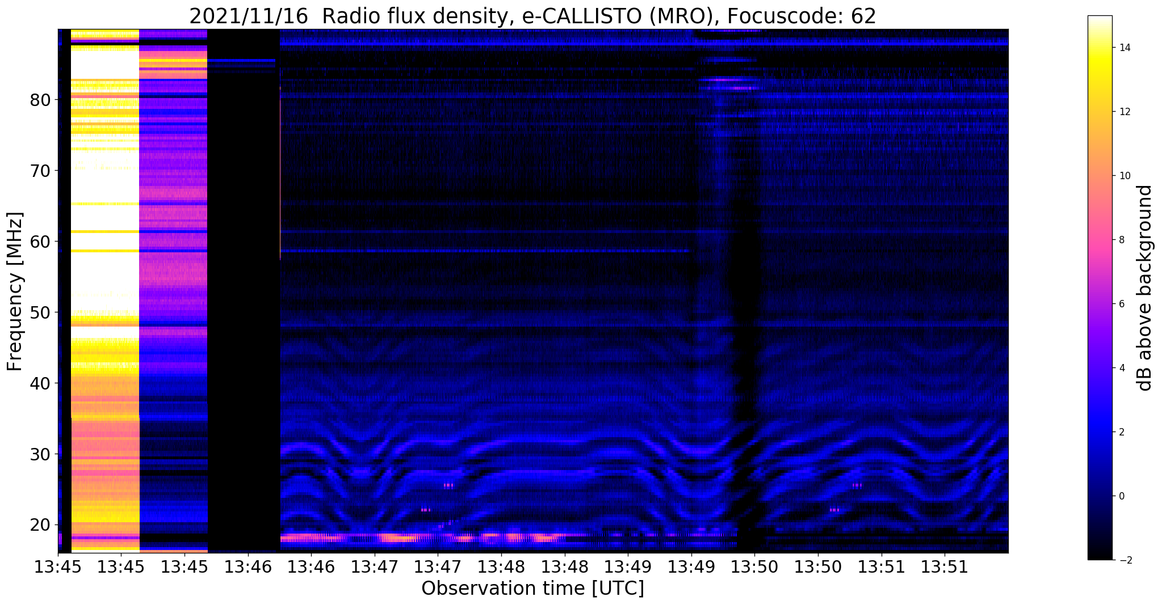1162x605 pixels.
Task: Click the 80 tick on frequency axis
Action: tap(41, 100)
